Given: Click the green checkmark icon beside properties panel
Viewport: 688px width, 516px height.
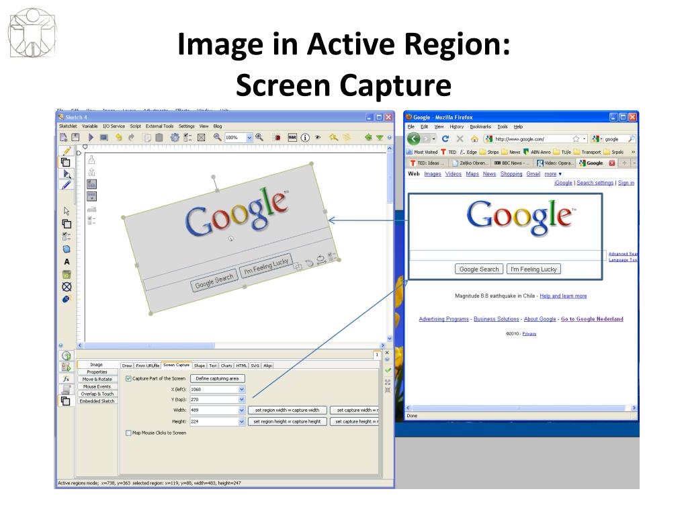Looking at the screenshot, I should [x=388, y=371].
